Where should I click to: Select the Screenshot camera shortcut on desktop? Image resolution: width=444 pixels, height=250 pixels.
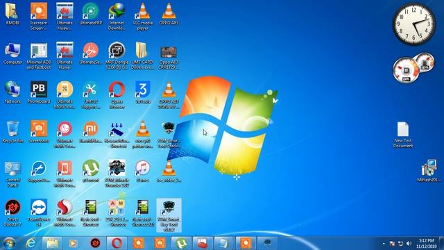coord(39,132)
